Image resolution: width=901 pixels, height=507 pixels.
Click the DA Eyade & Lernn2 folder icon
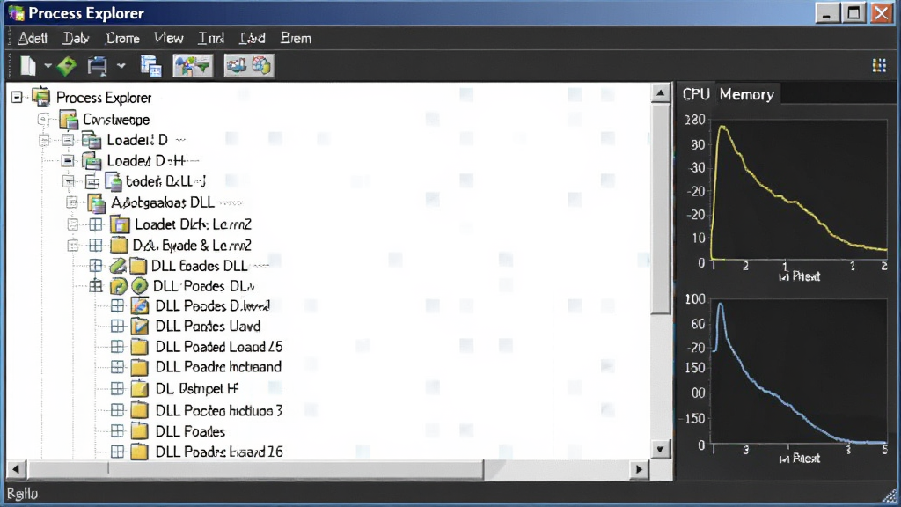tap(119, 246)
